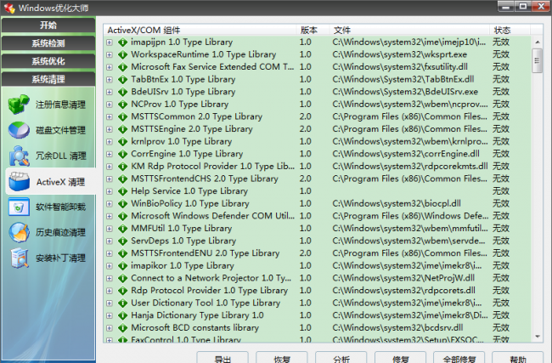Viewport: 552px width, 363px height.
Task: Open 安装补丁清理 patch cleanup icon
Action: (x=19, y=258)
